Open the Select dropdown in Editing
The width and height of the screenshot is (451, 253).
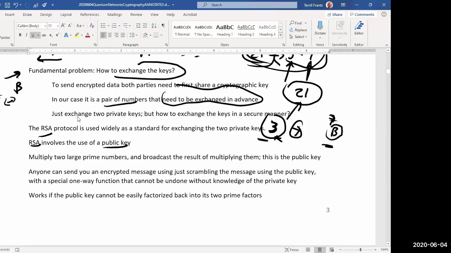pyautogui.click(x=298, y=37)
